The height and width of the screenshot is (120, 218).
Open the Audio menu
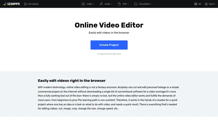point(107,4)
